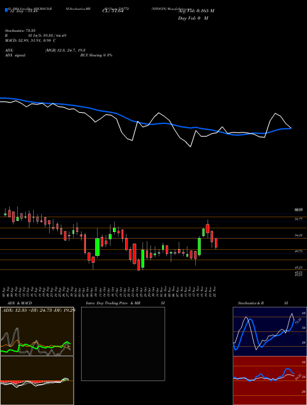Click the 58.77 price axis label
The width and height of the screenshot is (307, 405).
tap(298, 219)
